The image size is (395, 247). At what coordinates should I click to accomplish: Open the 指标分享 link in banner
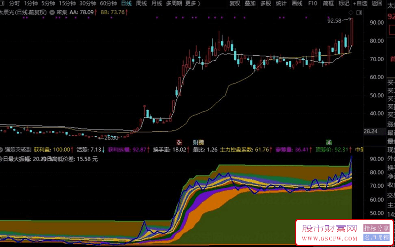point(376,228)
